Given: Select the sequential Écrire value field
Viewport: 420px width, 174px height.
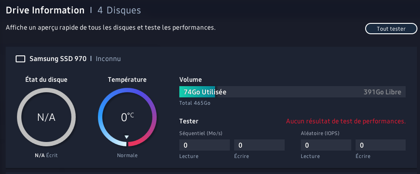Looking at the screenshot, I should pos(259,145).
